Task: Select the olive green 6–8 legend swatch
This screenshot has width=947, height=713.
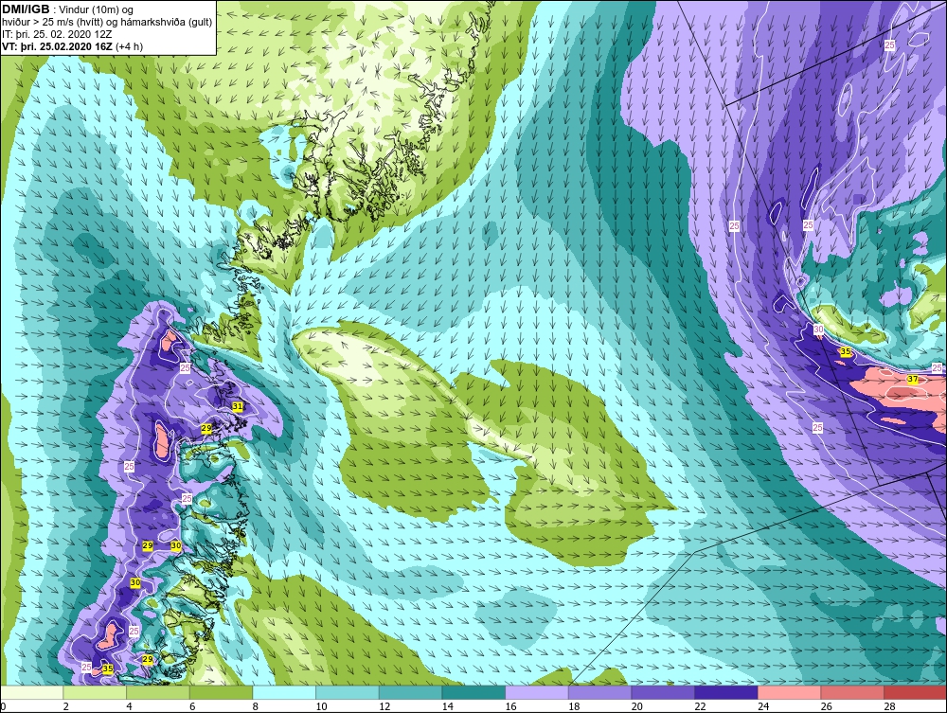Action: point(221,692)
